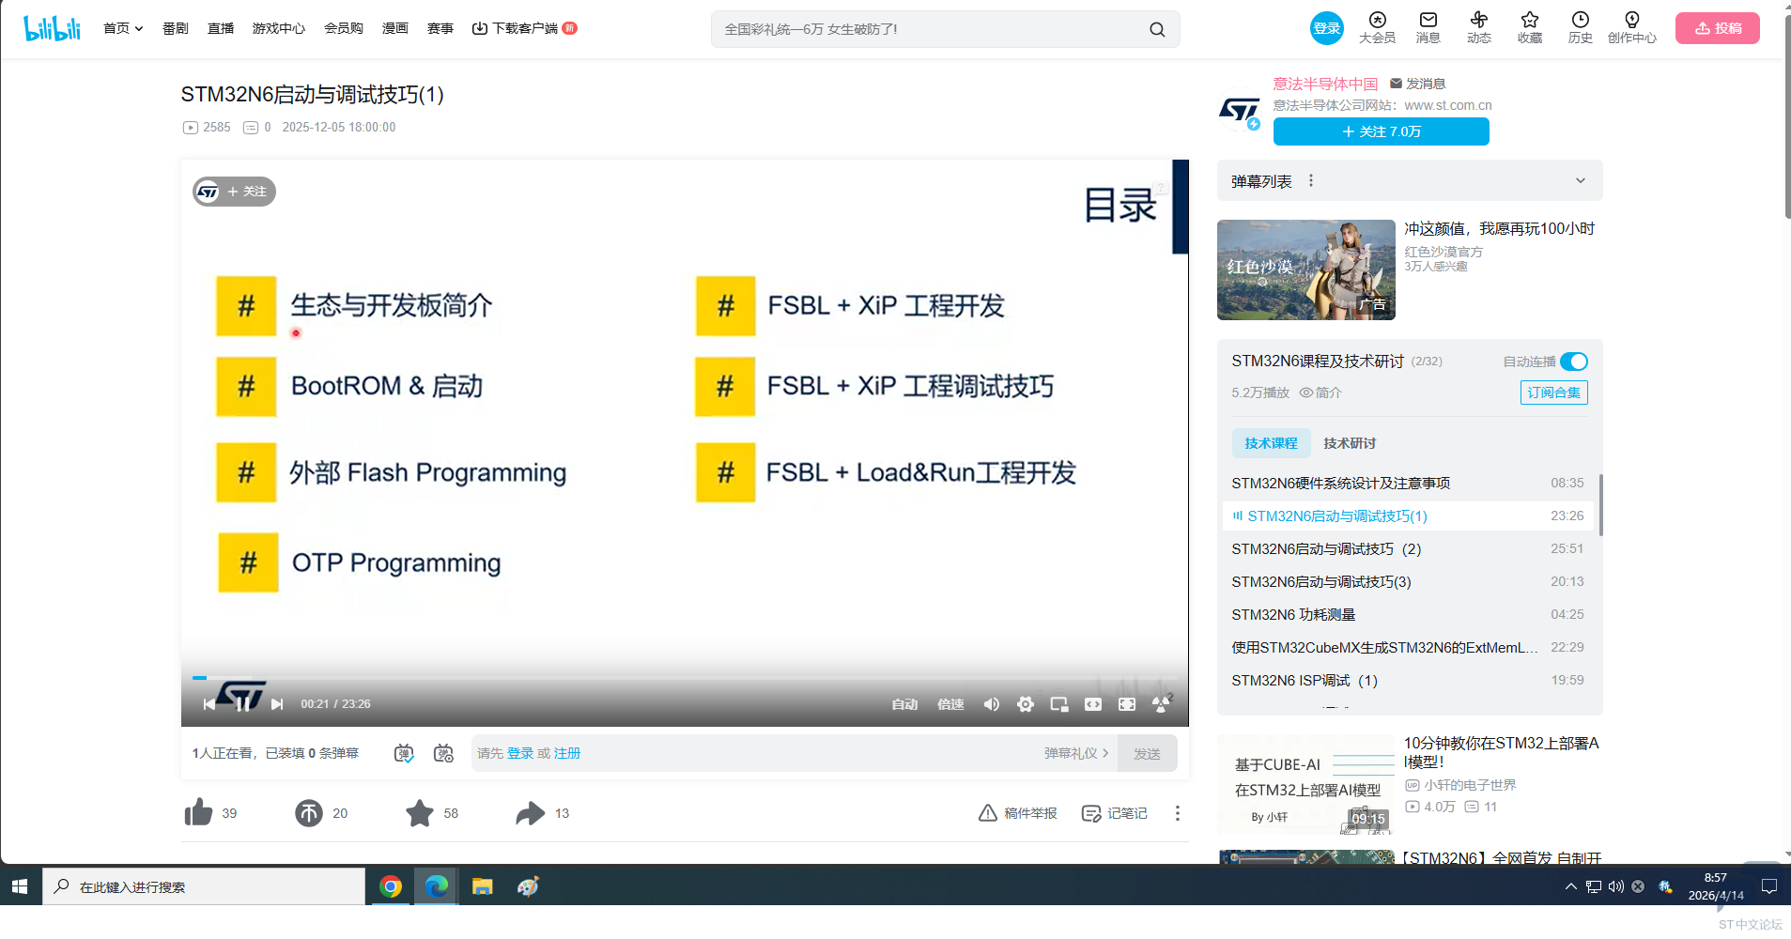
Task: Toggle the 自动连播 autoplay switch
Action: (x=1574, y=362)
